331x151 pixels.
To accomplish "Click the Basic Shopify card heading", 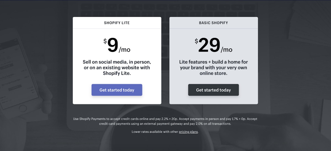I will pos(213,23).
